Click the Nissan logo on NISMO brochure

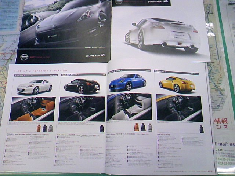point(24,57)
